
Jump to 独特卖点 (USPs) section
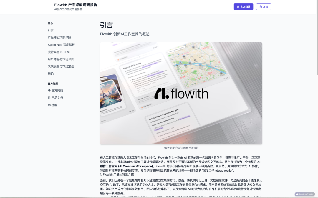pos(59,52)
